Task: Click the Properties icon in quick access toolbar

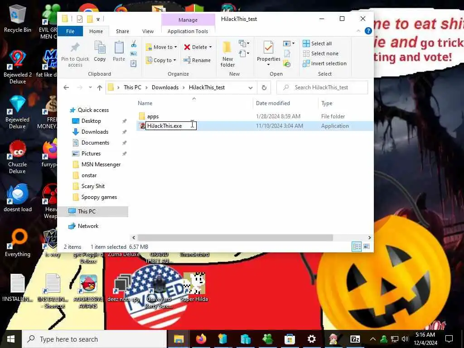Action: (80, 19)
